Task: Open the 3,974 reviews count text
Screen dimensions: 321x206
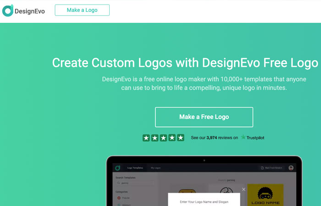Action: tap(212, 138)
